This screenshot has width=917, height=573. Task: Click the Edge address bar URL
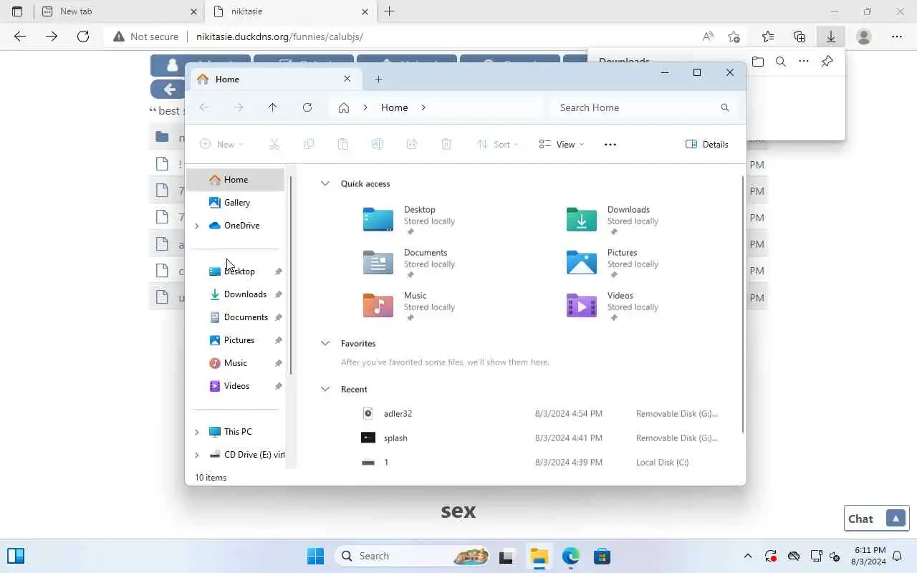point(279,37)
